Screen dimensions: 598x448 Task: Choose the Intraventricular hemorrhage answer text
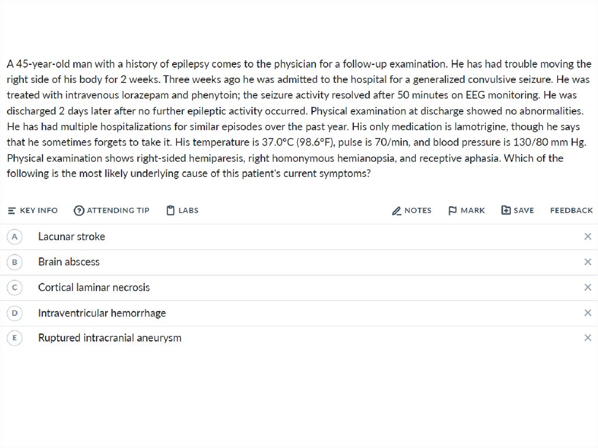click(x=102, y=313)
